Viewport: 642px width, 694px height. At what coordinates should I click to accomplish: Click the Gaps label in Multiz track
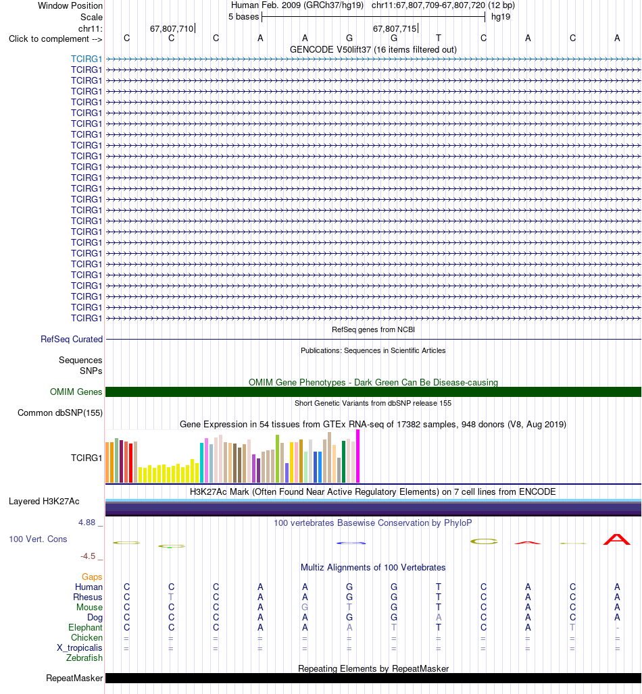[92, 577]
